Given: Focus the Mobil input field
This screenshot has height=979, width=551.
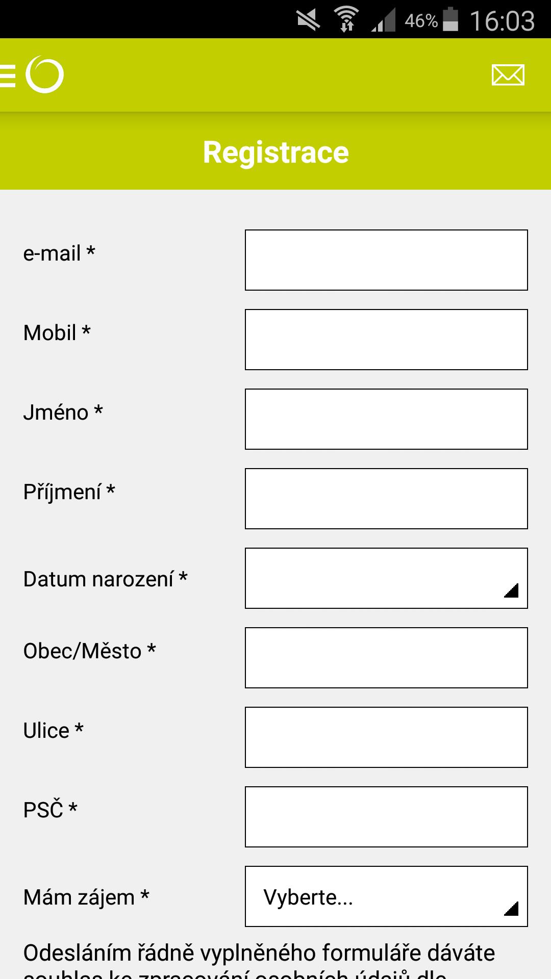Looking at the screenshot, I should [x=386, y=340].
